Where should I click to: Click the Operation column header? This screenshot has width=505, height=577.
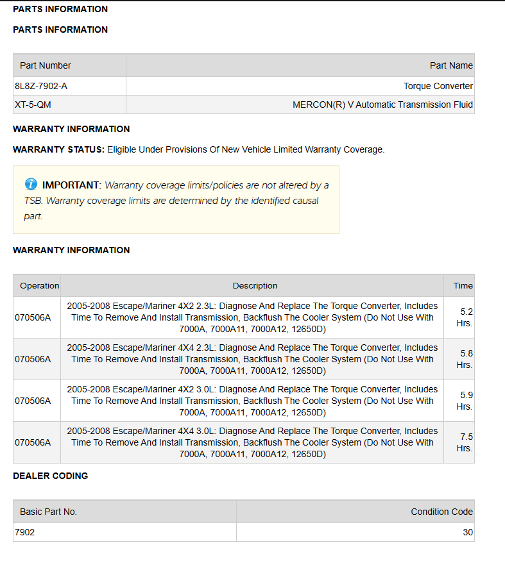click(x=39, y=286)
